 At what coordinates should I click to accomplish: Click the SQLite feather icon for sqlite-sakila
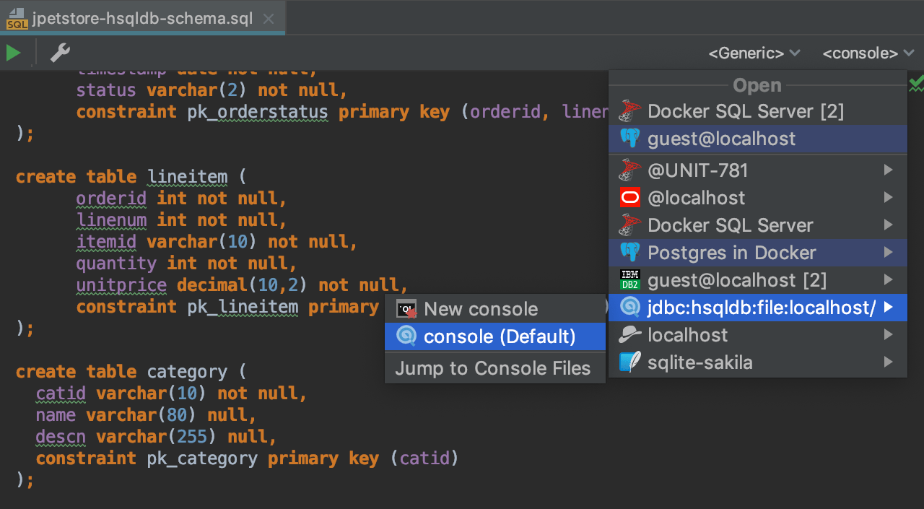pyautogui.click(x=629, y=362)
